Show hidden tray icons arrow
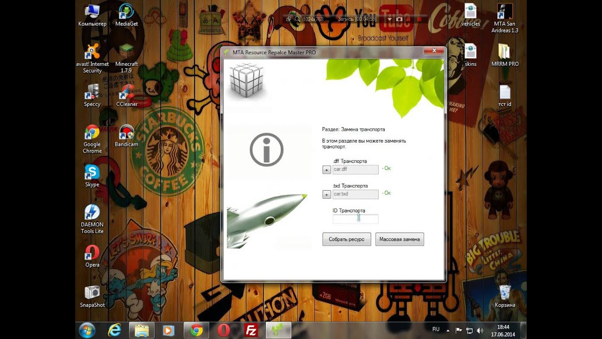 (448, 331)
